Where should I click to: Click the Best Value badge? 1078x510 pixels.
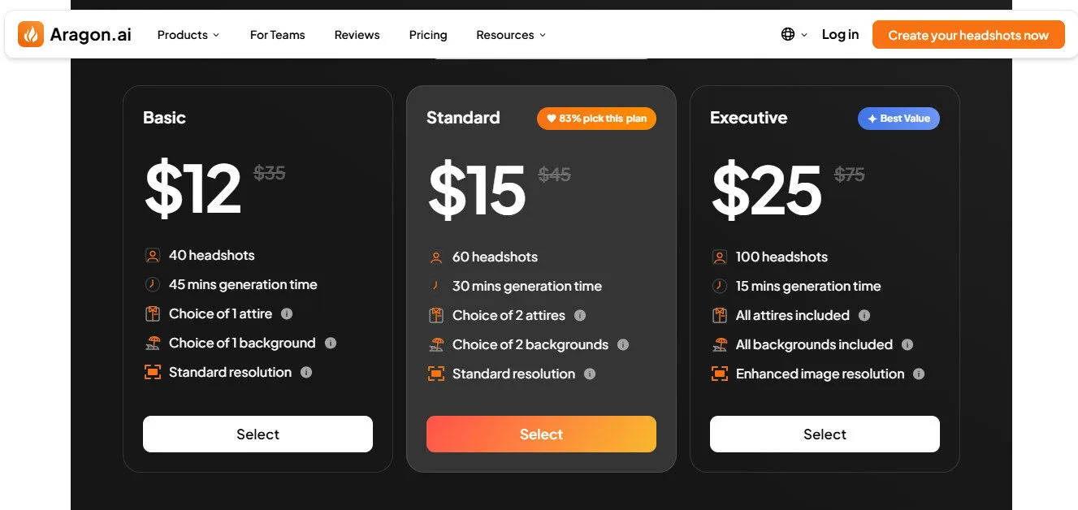pos(898,118)
